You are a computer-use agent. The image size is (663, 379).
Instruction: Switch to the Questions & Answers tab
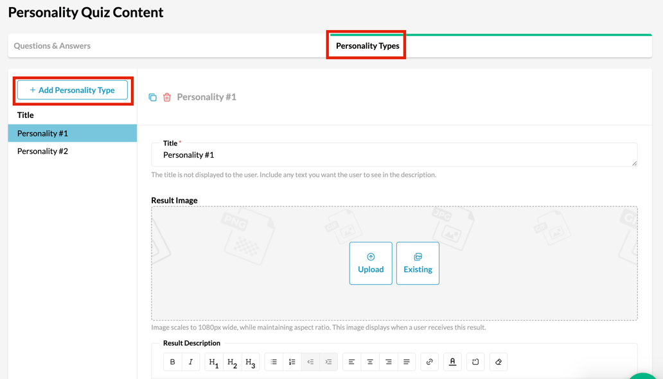(x=52, y=46)
